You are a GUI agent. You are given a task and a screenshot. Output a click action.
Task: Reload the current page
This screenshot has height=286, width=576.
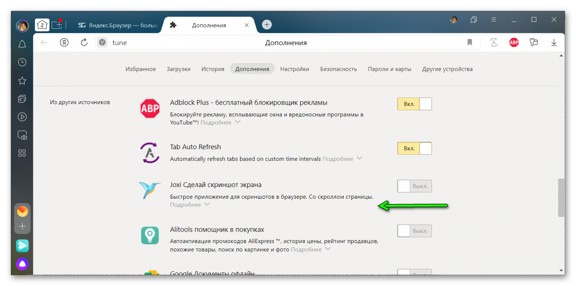pyautogui.click(x=84, y=42)
